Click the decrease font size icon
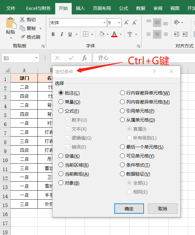 tap(134, 23)
